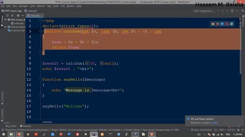245x137 pixels.
Task: Collapse the PHP_Course_App project tree node
Action: pyautogui.click(x=5, y=20)
